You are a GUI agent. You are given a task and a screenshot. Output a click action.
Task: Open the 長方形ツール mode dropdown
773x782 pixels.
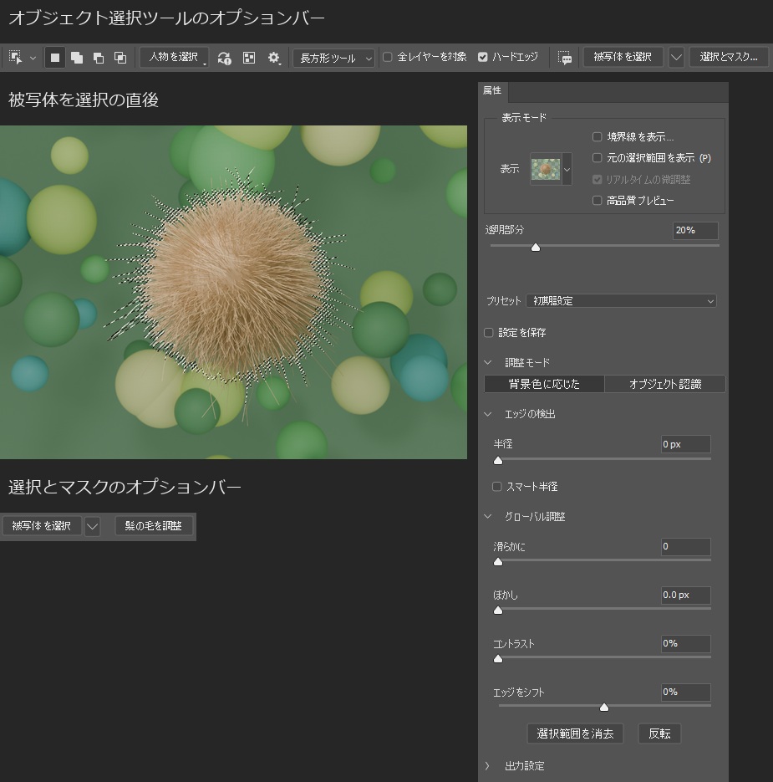(333, 58)
